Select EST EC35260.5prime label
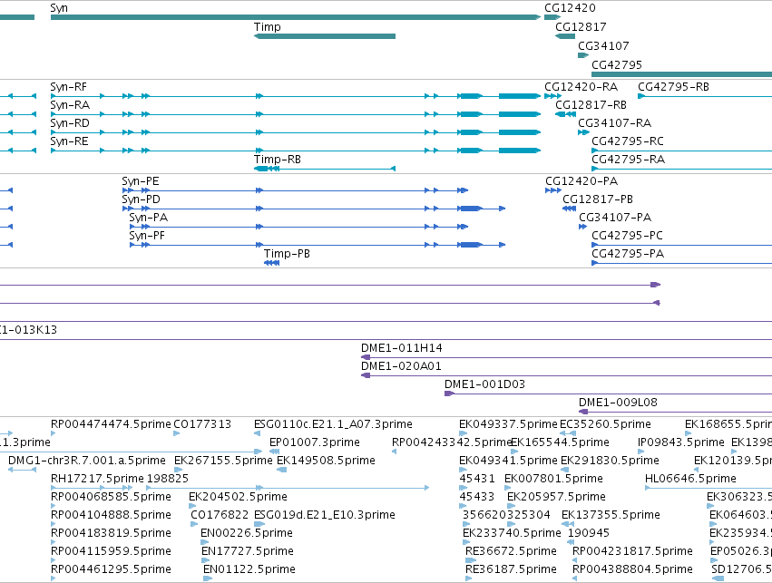The width and height of the screenshot is (772, 583). click(x=606, y=424)
